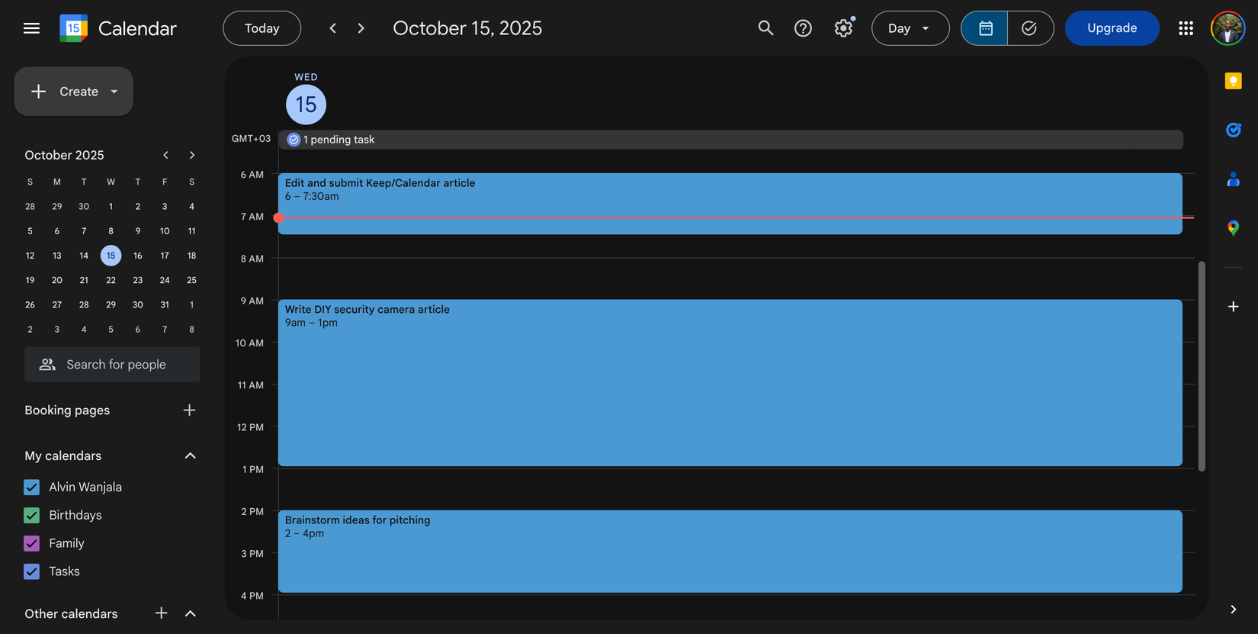The image size is (1258, 634).
Task: Hide the Tasks calendar
Action: click(31, 571)
